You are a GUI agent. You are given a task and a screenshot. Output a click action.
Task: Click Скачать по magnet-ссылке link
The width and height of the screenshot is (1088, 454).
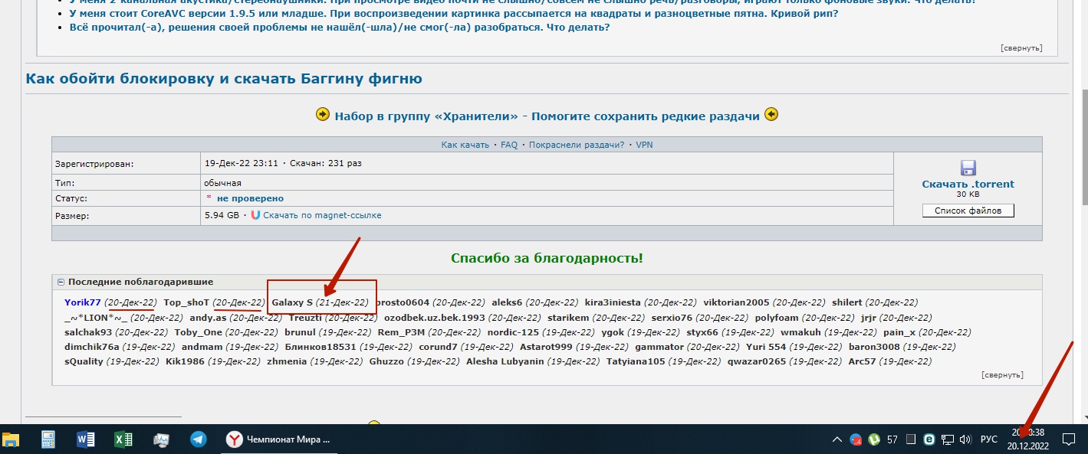click(322, 215)
